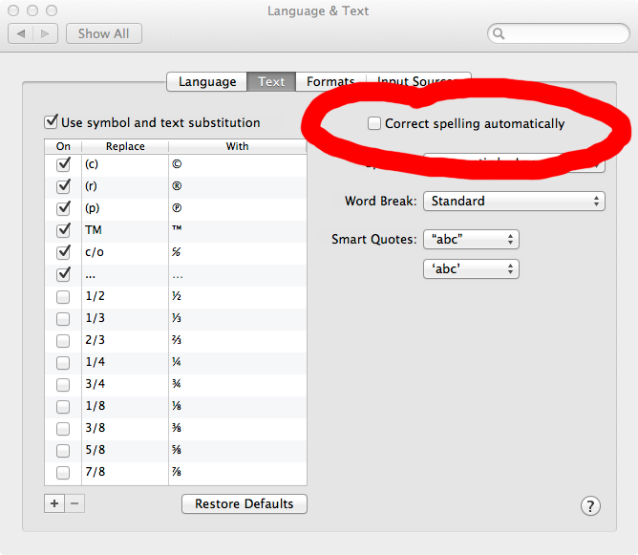
Task: Click the search magnifier icon
Action: tap(499, 34)
